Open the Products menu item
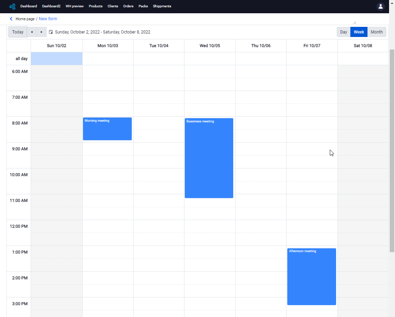The width and height of the screenshot is (395, 317). pos(96,6)
